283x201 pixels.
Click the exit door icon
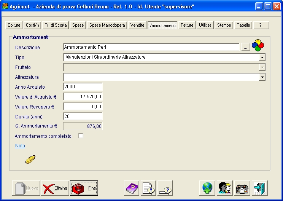[260, 188]
